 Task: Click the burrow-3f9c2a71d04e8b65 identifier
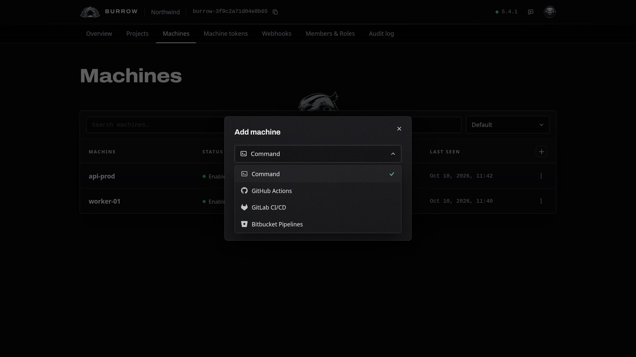(x=230, y=11)
